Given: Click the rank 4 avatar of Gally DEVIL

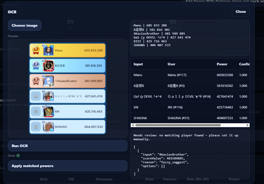Looking at the screenshot, I should 49,96.
